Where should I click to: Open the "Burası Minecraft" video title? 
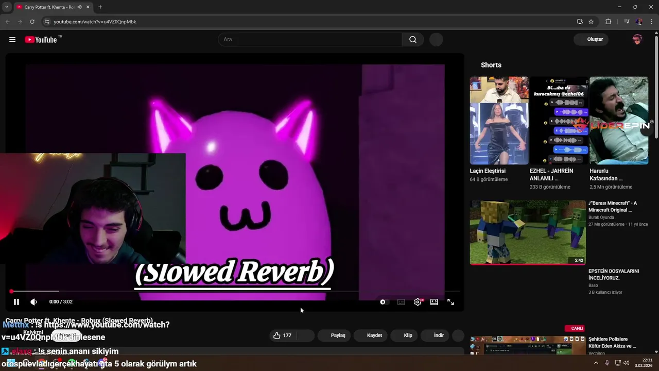613,207
